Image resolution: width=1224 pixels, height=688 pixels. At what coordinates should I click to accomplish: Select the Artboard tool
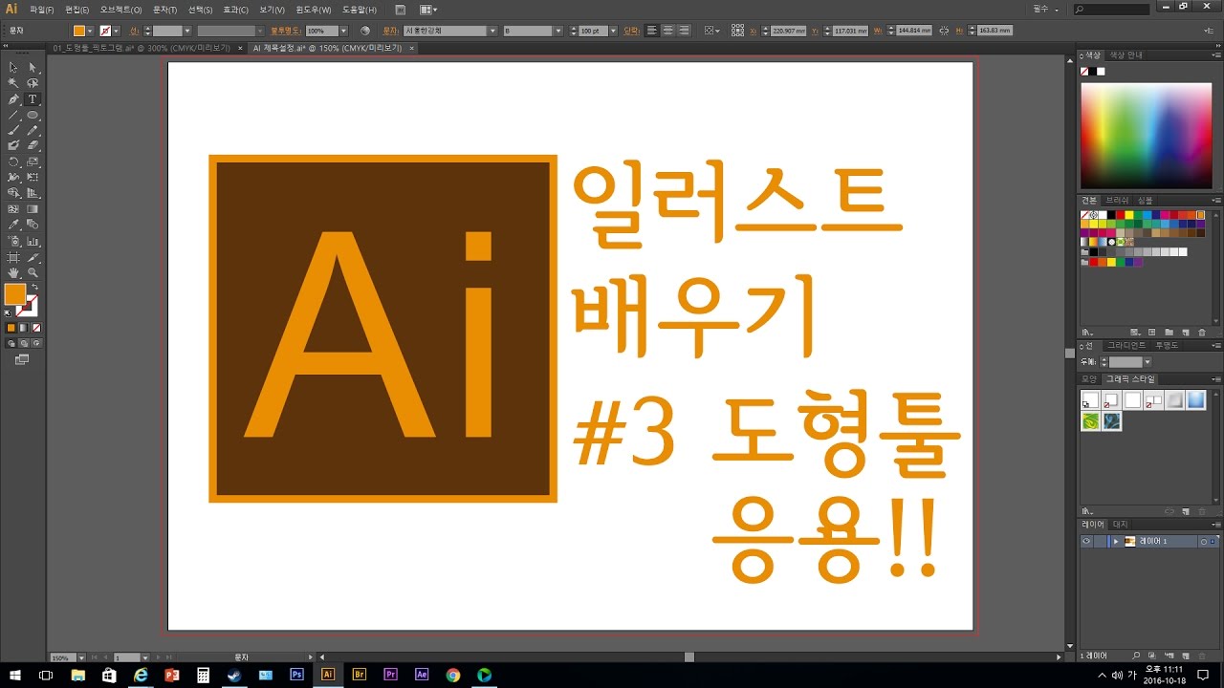(x=13, y=257)
